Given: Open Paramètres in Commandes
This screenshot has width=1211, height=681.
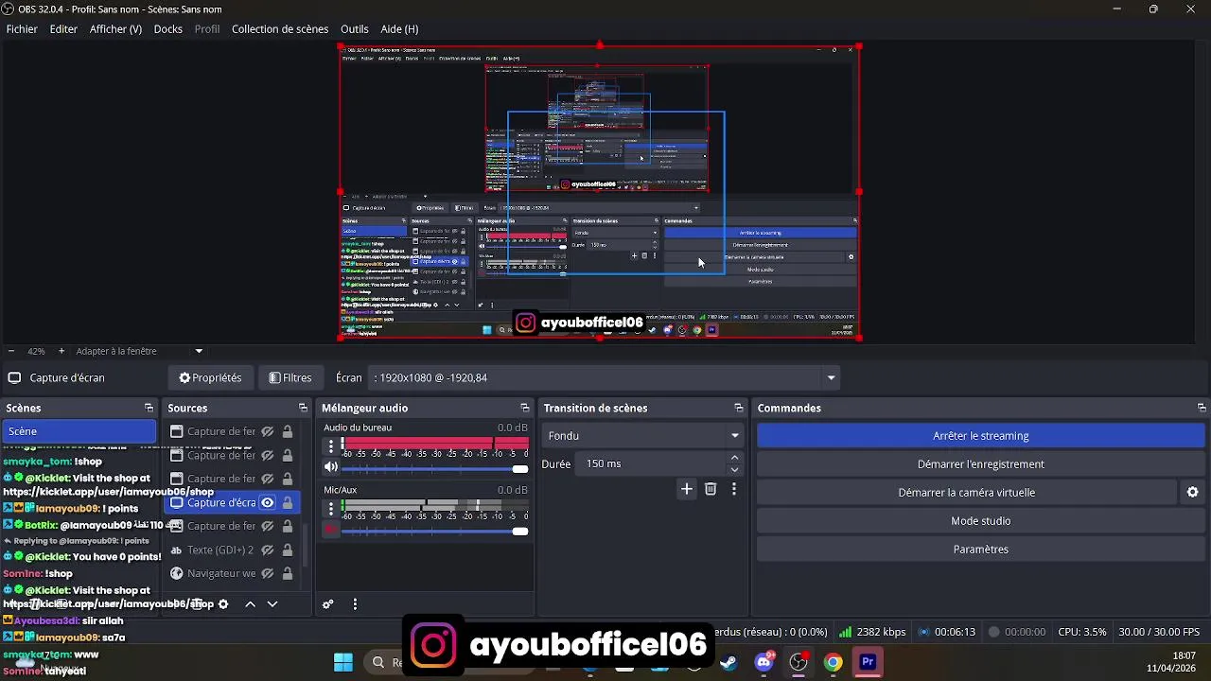Looking at the screenshot, I should coord(980,549).
